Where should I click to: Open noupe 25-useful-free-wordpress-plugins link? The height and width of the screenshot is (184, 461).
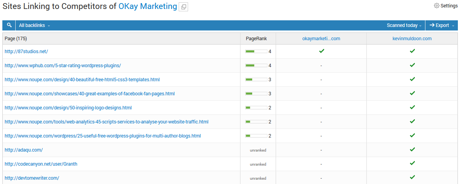(x=102, y=136)
